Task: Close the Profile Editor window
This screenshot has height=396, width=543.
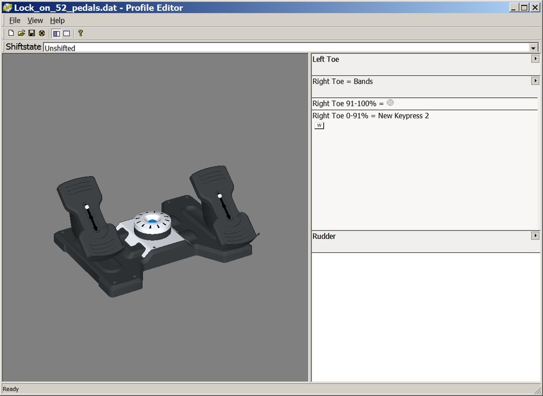Action: click(x=535, y=8)
